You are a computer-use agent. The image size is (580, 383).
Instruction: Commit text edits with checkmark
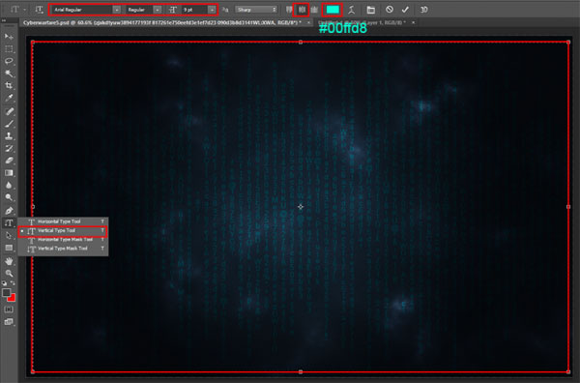[405, 10]
